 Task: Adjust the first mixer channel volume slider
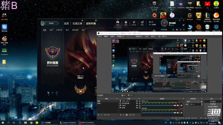(159, 106)
